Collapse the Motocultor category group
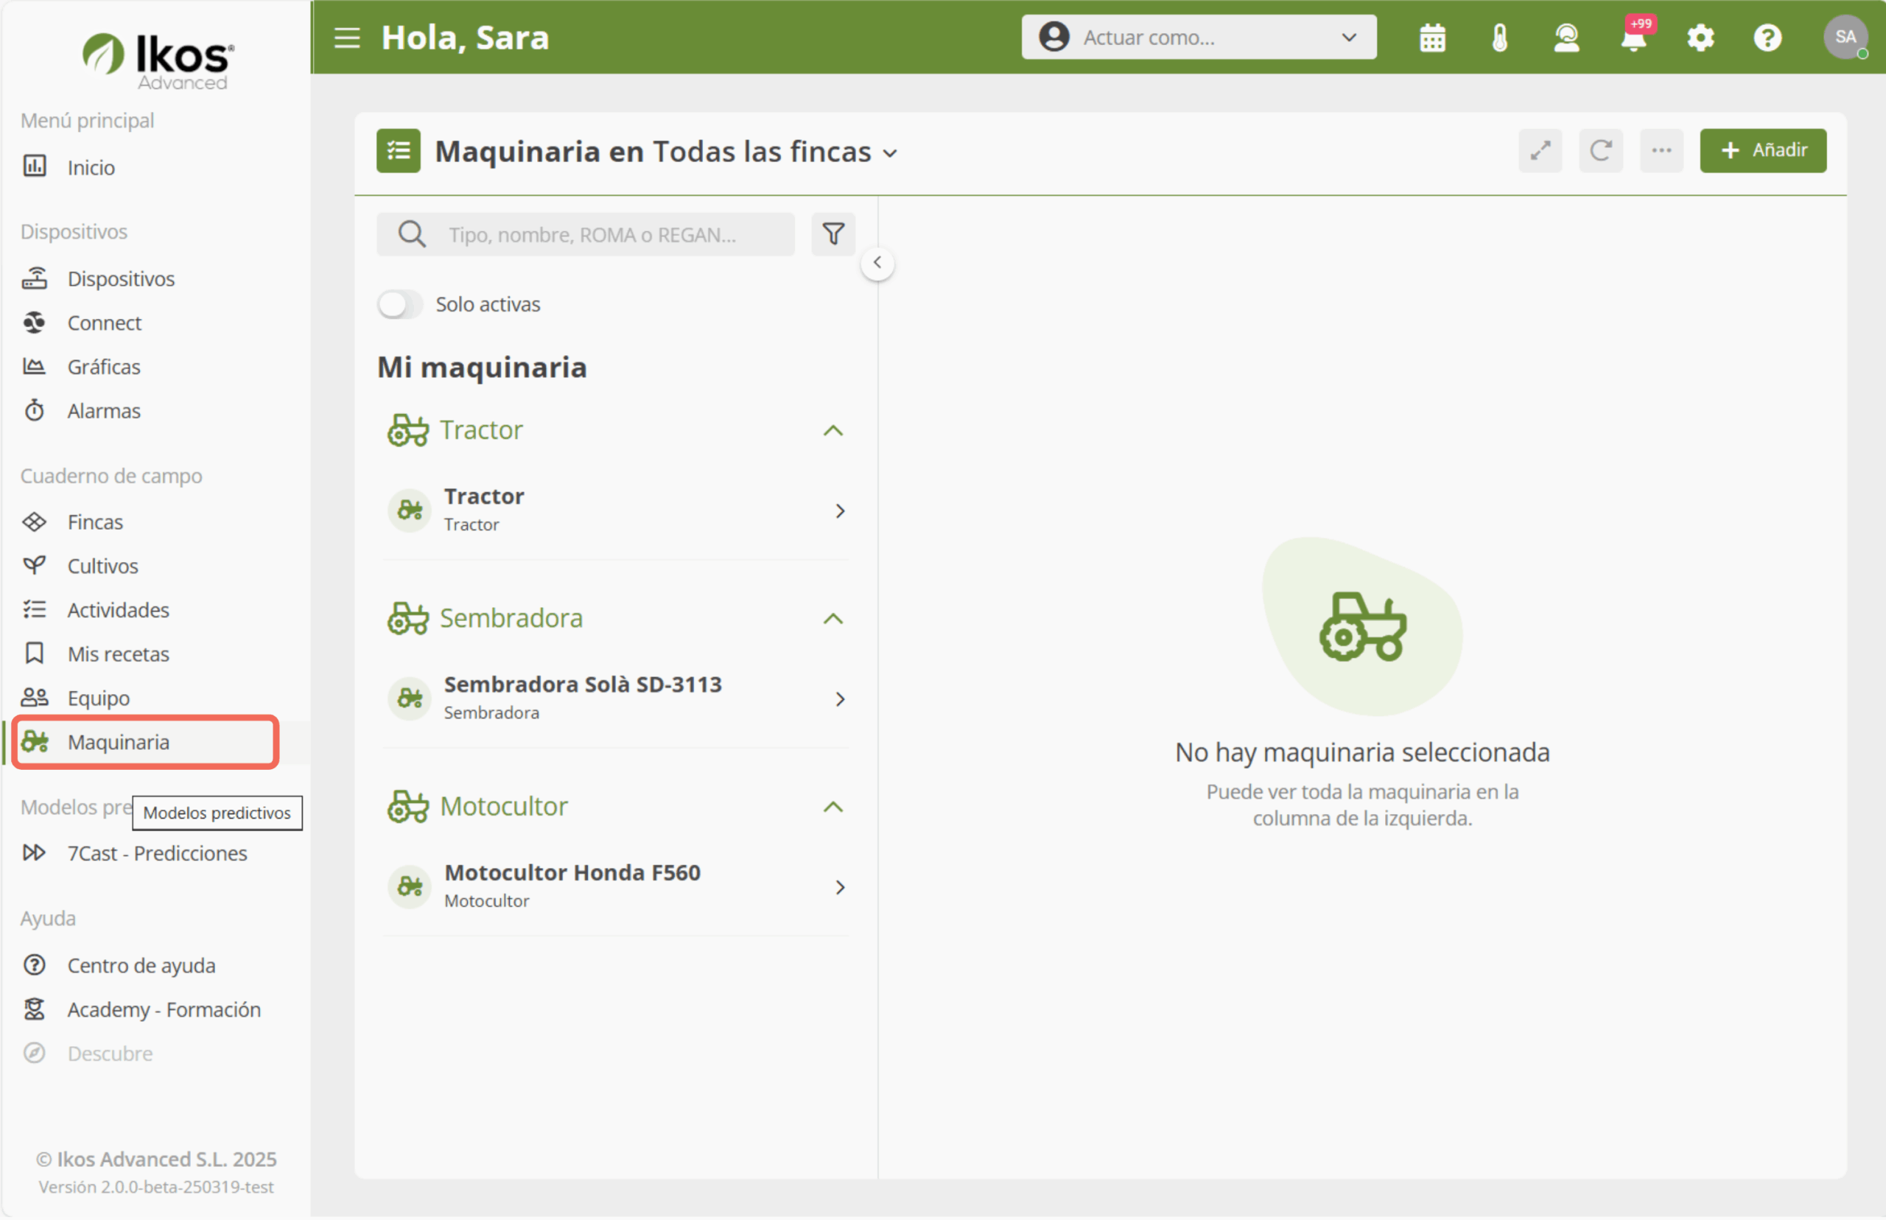This screenshot has height=1220, width=1886. (x=832, y=807)
